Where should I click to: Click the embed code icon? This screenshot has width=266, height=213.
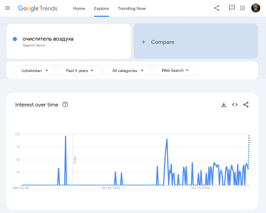pos(235,105)
